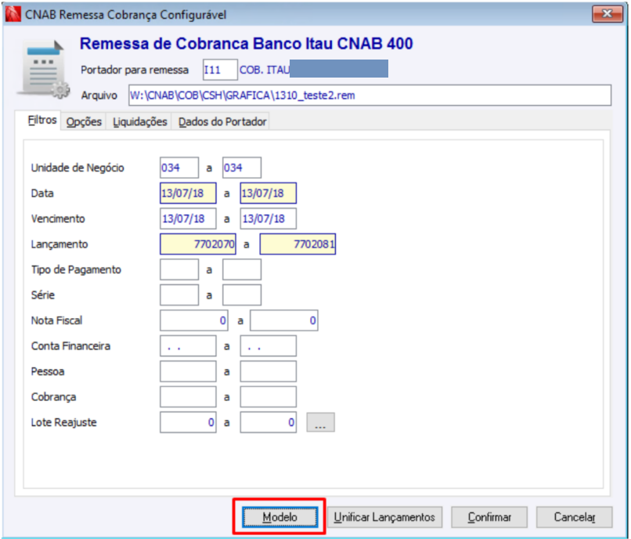Click the Unidade de Negócio label
631x539 pixels.
click(78, 168)
